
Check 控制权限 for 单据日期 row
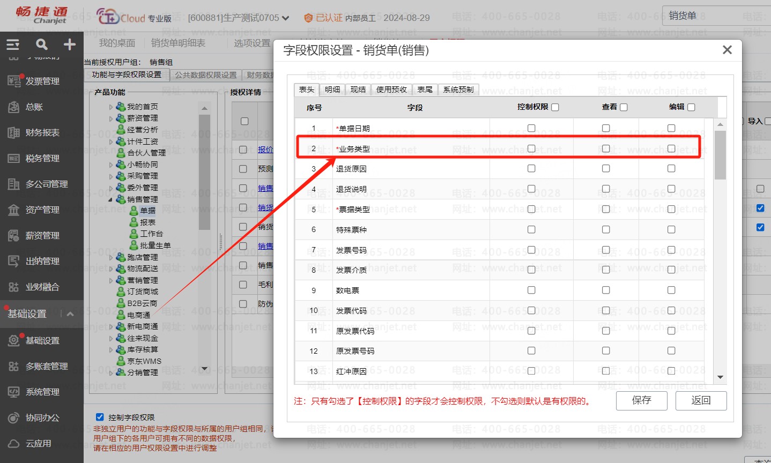[x=531, y=128]
